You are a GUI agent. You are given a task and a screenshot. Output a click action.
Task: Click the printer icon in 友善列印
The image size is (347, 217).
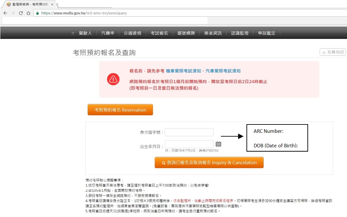(x=324, y=52)
